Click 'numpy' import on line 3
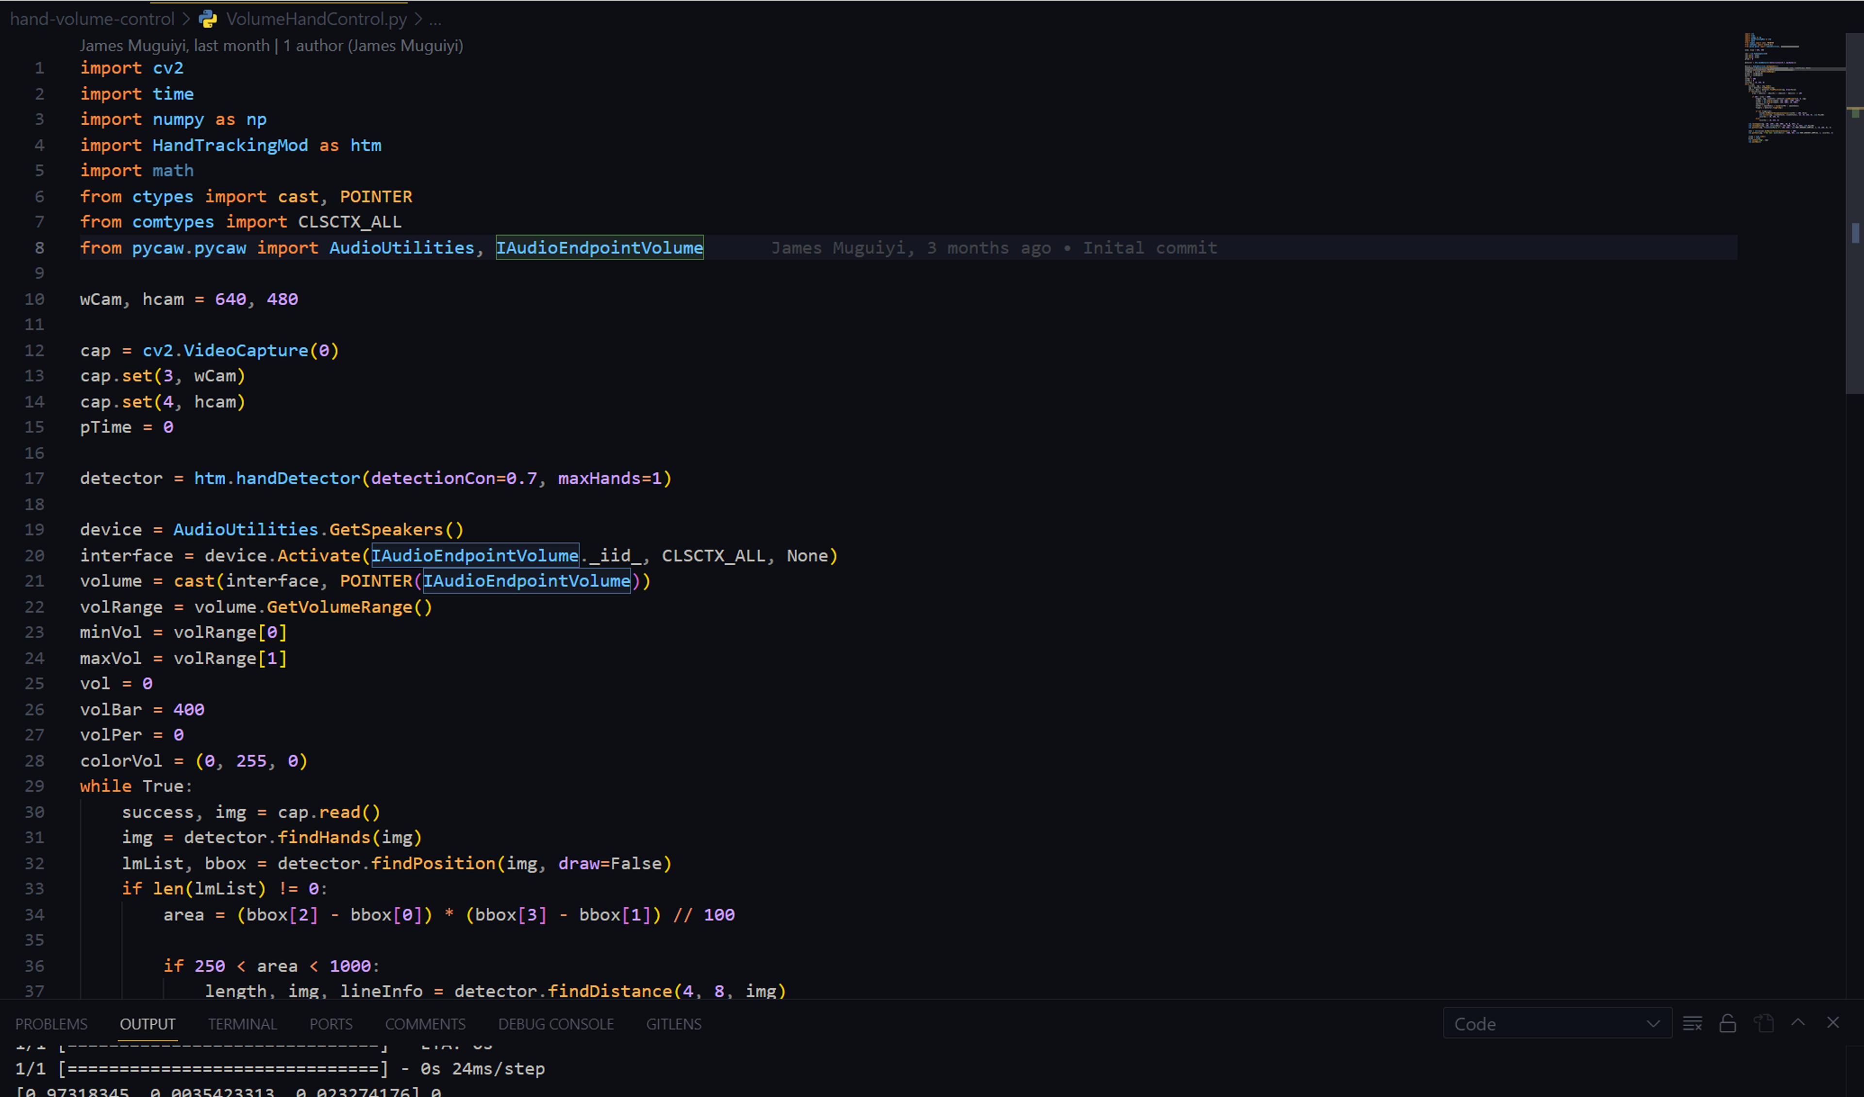This screenshot has width=1864, height=1097. 178,120
